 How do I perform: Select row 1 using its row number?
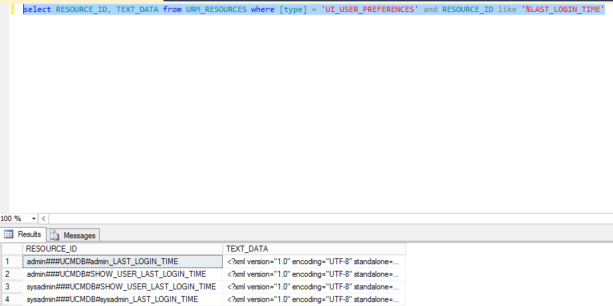(11, 262)
